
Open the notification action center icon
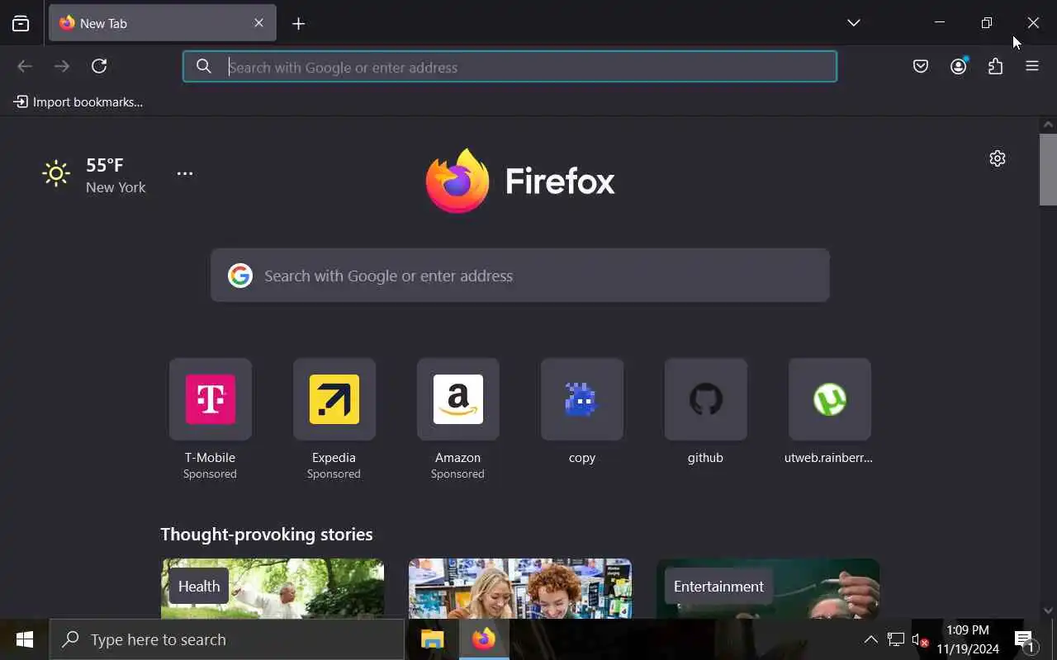tap(1025, 639)
